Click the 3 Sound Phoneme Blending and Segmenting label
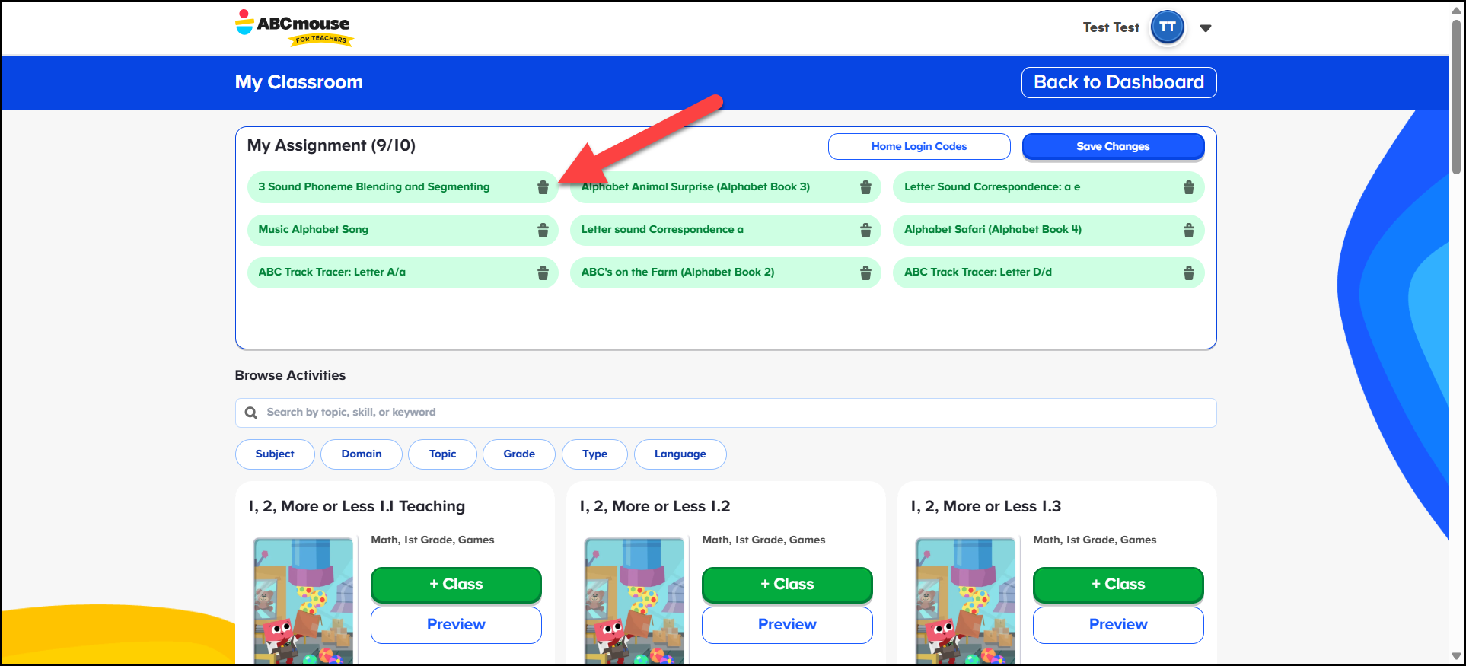Image resolution: width=1466 pixels, height=666 pixels. (374, 186)
